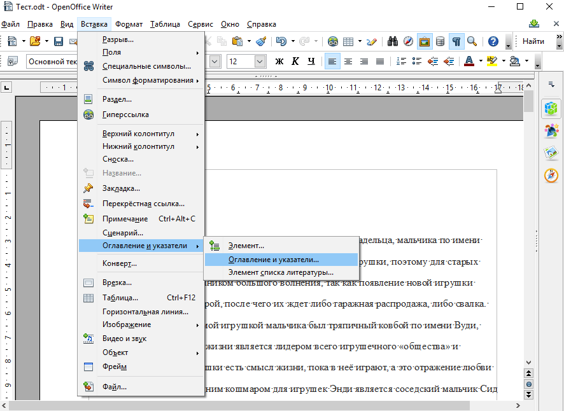Toggle nonprinting characters pilcrow button

point(456,41)
